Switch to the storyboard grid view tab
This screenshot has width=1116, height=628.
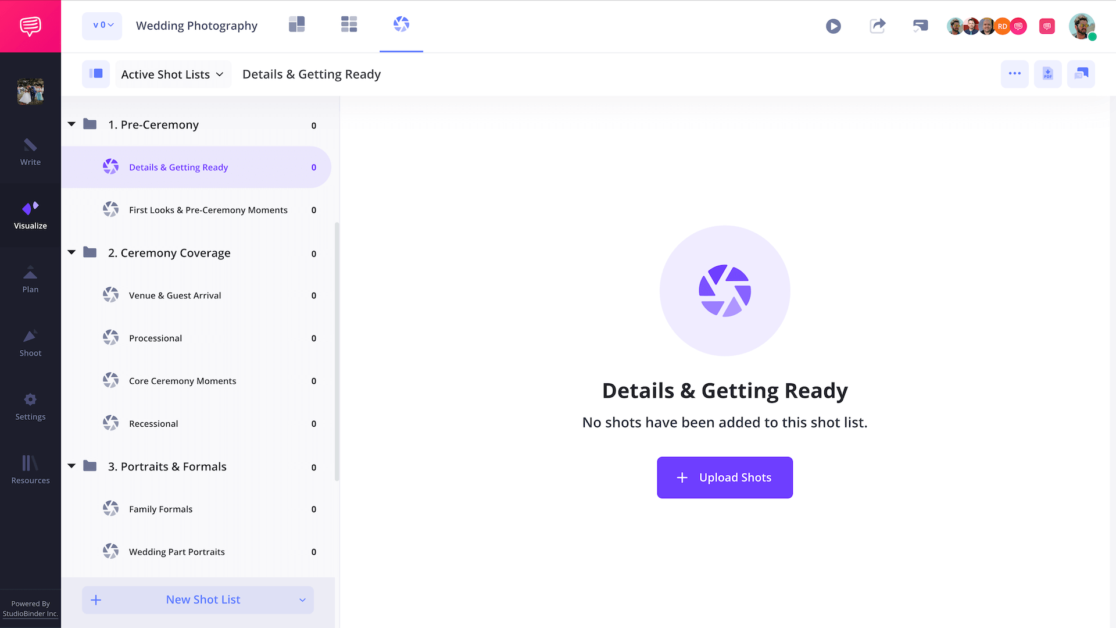click(349, 24)
